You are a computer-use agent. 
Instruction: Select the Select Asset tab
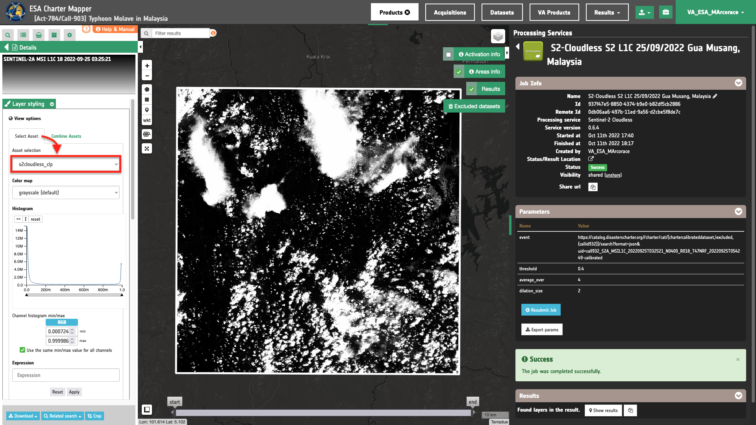point(26,136)
